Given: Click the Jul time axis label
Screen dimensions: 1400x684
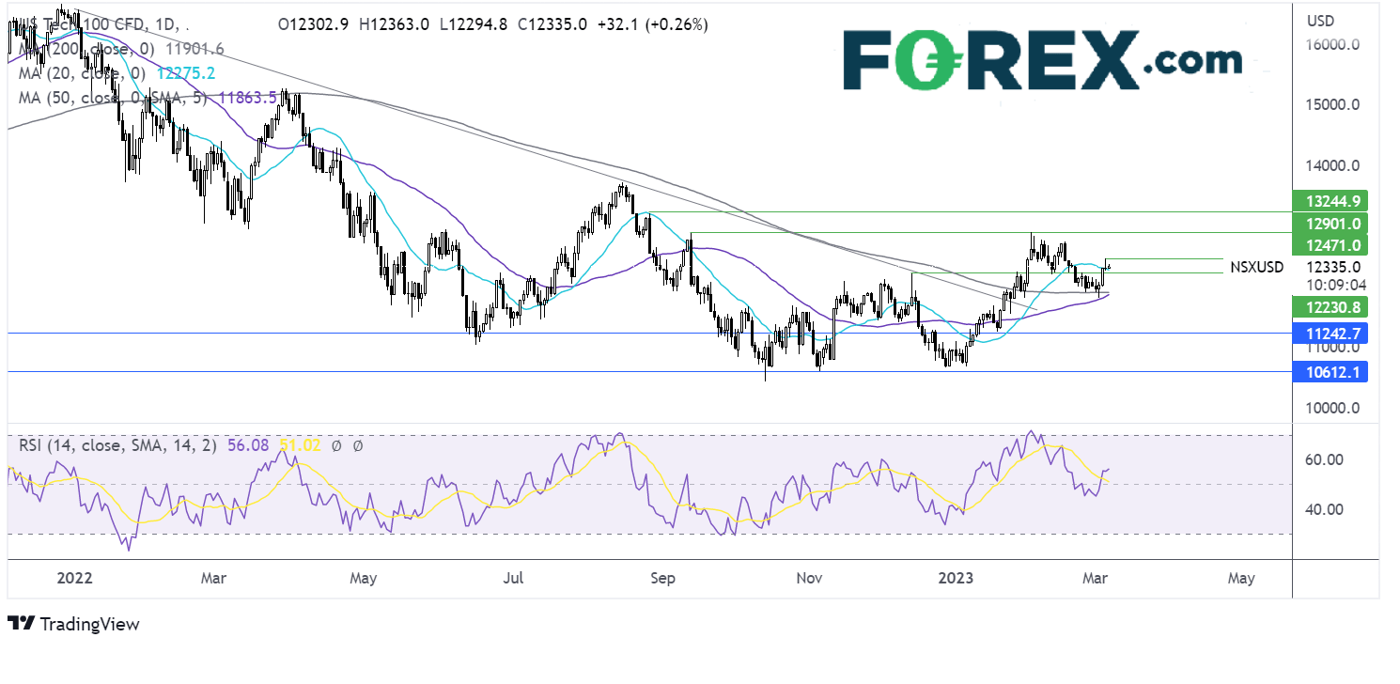Looking at the screenshot, I should (x=513, y=579).
